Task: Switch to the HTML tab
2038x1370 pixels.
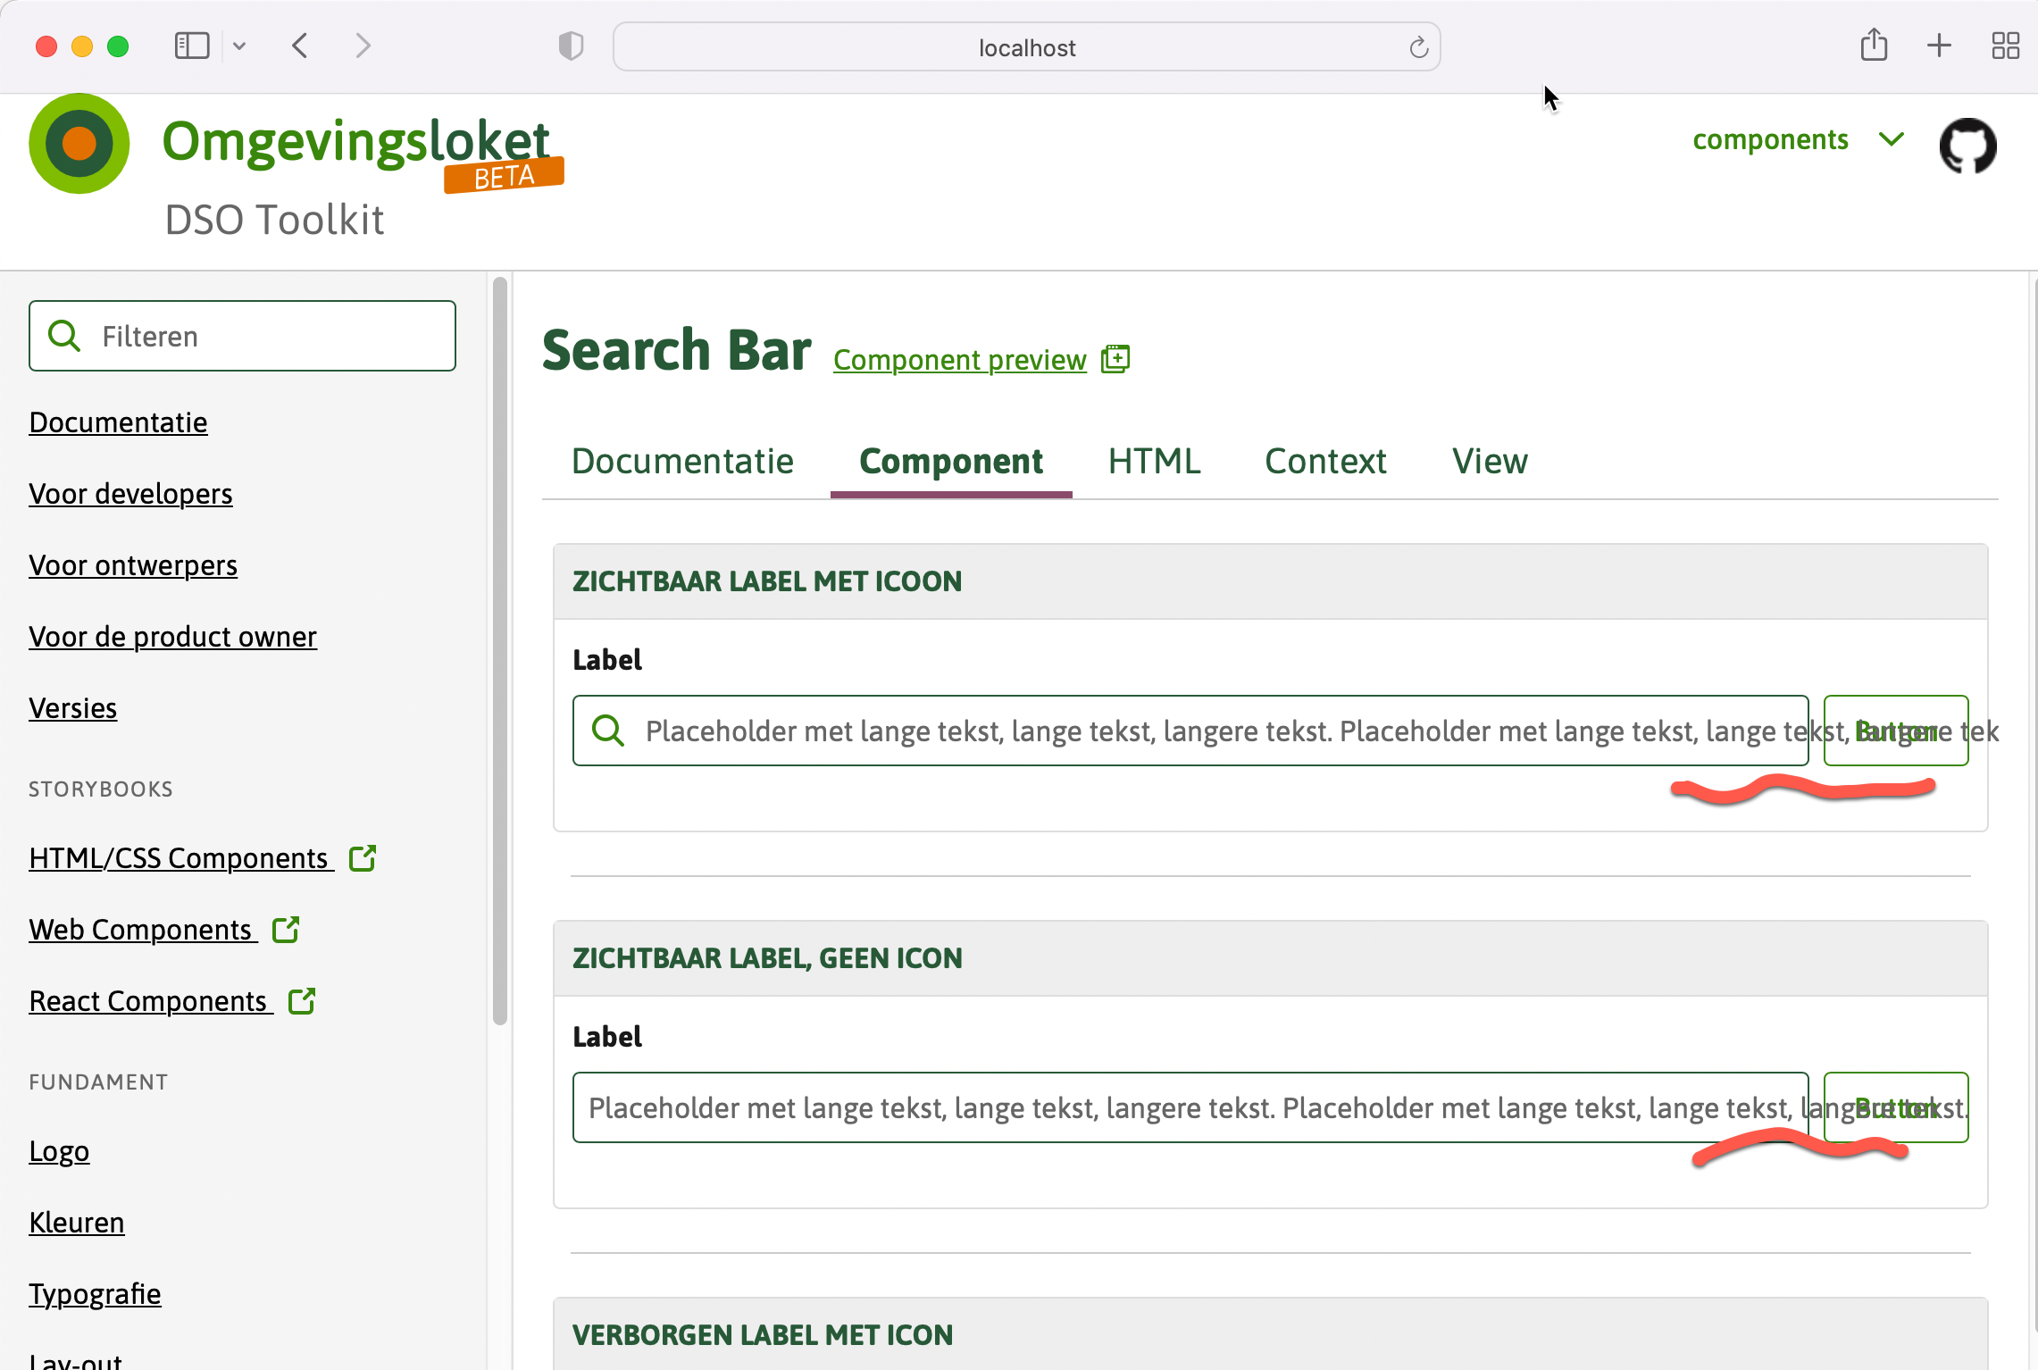Action: [1153, 461]
